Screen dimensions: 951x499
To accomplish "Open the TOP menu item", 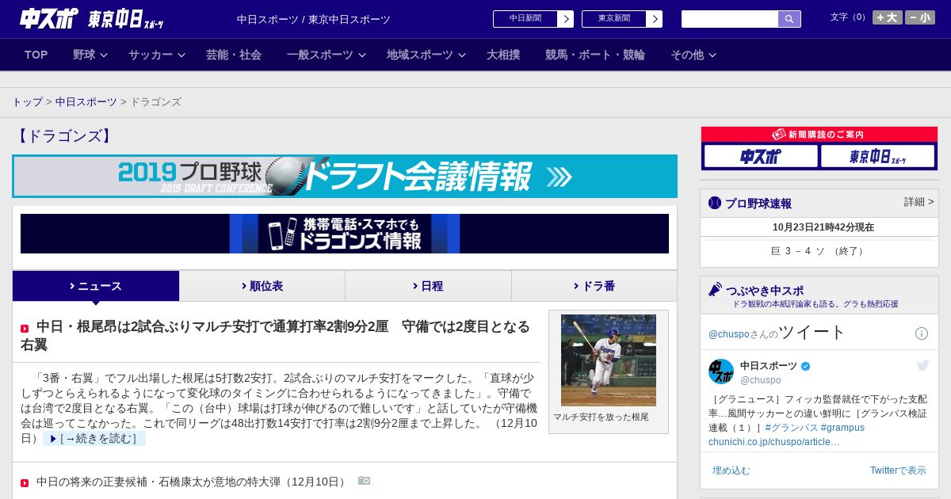I will [36, 55].
